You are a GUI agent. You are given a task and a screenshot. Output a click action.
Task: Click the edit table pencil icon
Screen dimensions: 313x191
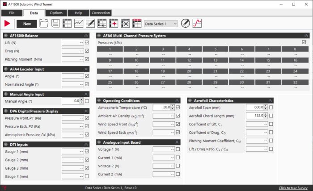tap(90, 24)
